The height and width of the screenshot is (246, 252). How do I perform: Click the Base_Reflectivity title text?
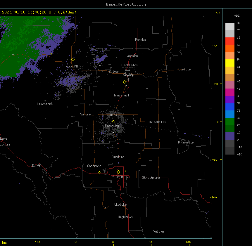pos(126,4)
